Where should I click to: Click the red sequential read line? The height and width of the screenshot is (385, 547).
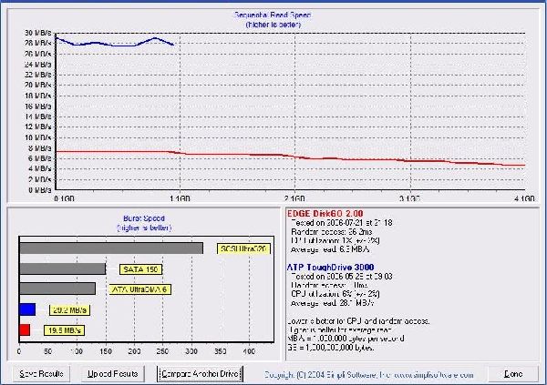(273, 157)
